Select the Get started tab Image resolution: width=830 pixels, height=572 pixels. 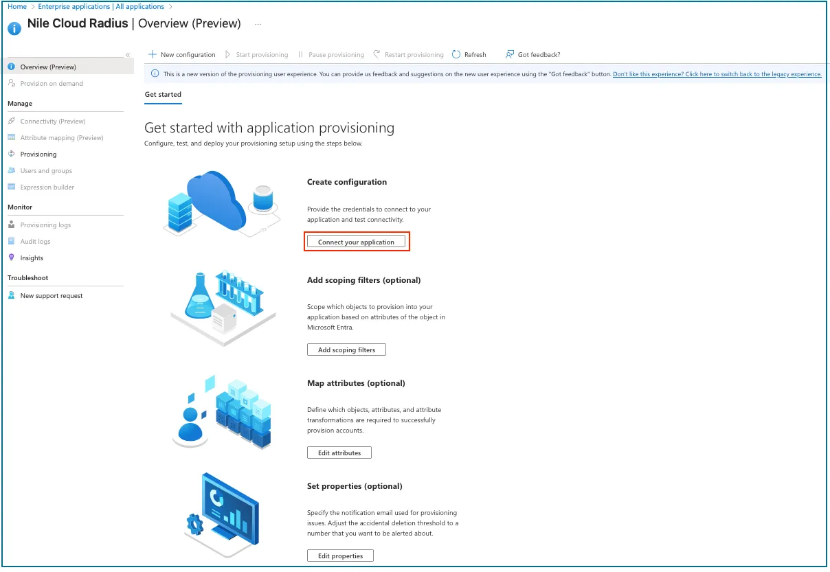(163, 94)
